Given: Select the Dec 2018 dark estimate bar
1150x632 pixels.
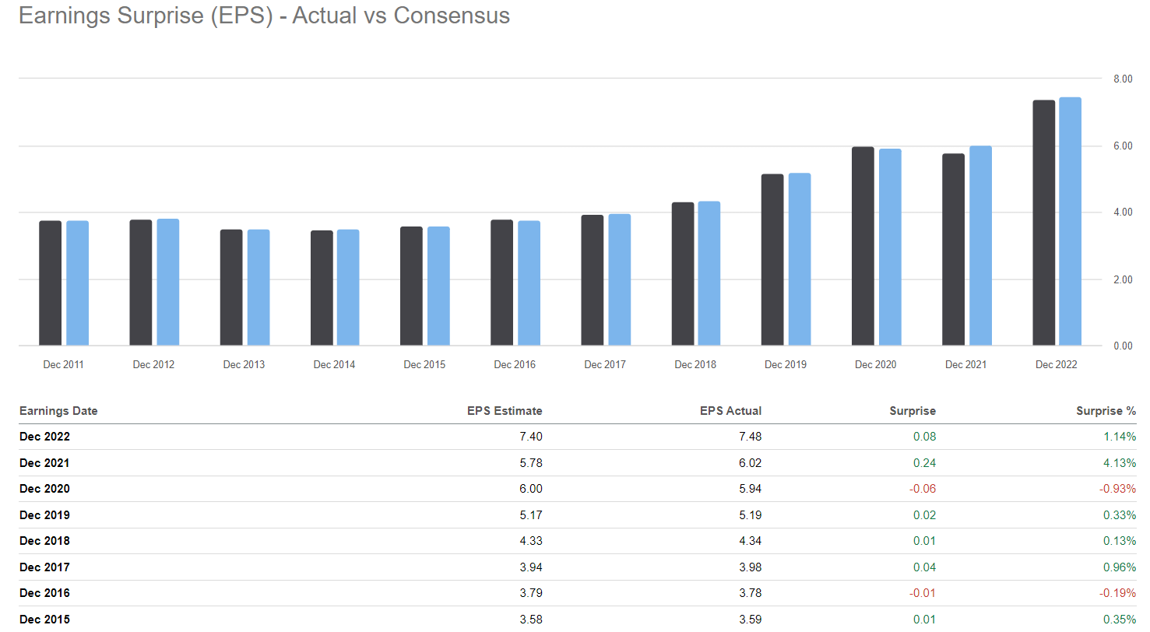Looking at the screenshot, I should pyautogui.click(x=683, y=274).
